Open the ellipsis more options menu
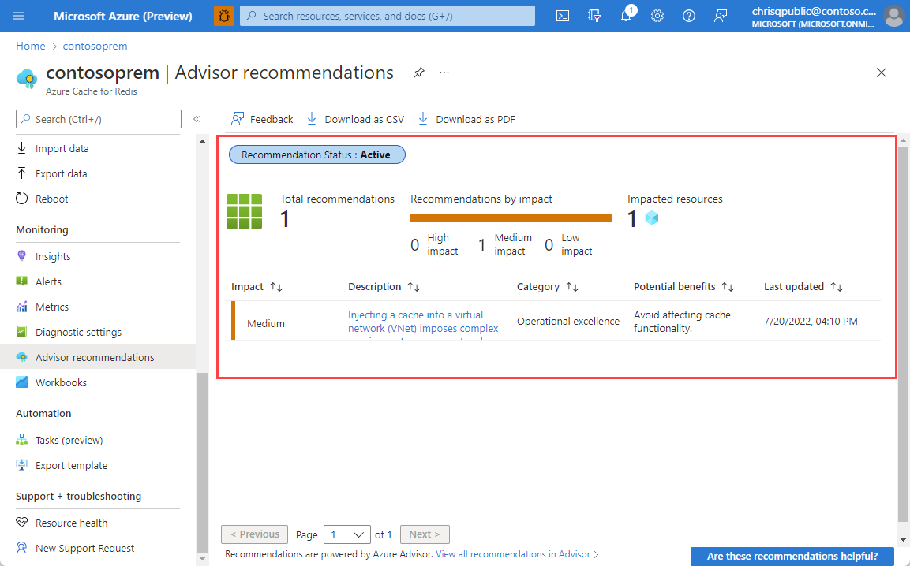 click(444, 72)
